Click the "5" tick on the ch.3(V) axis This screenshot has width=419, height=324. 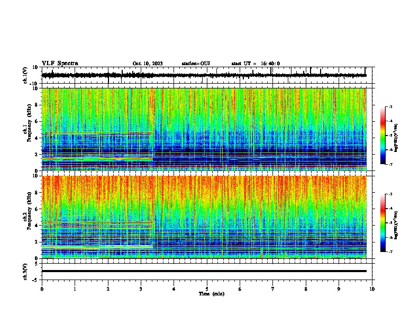click(x=37, y=264)
